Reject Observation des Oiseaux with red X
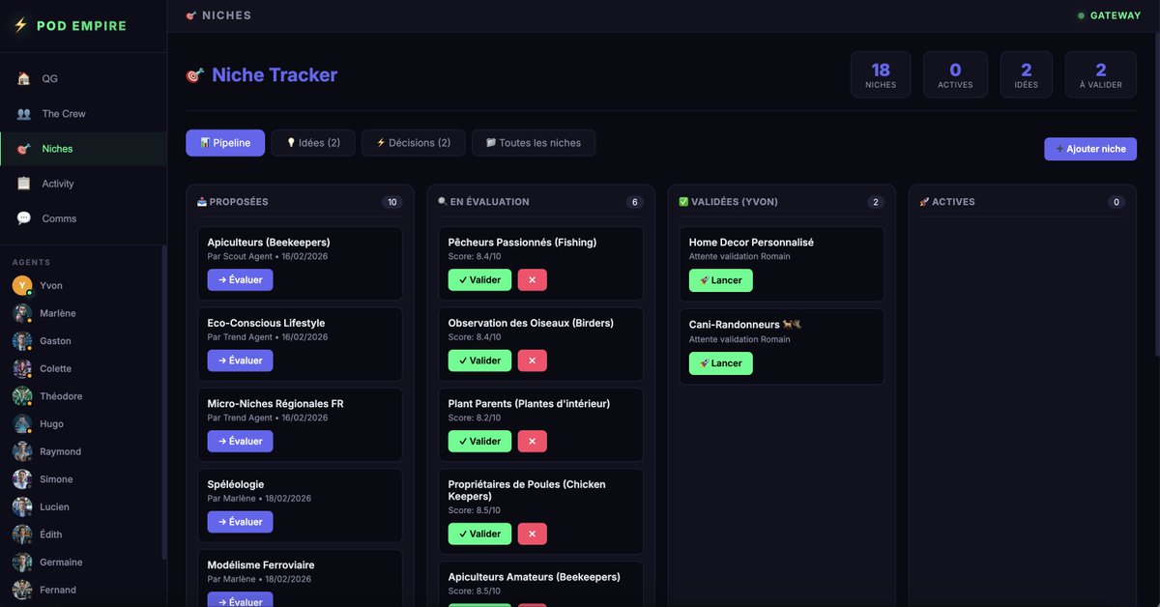The width and height of the screenshot is (1160, 607). pos(532,361)
